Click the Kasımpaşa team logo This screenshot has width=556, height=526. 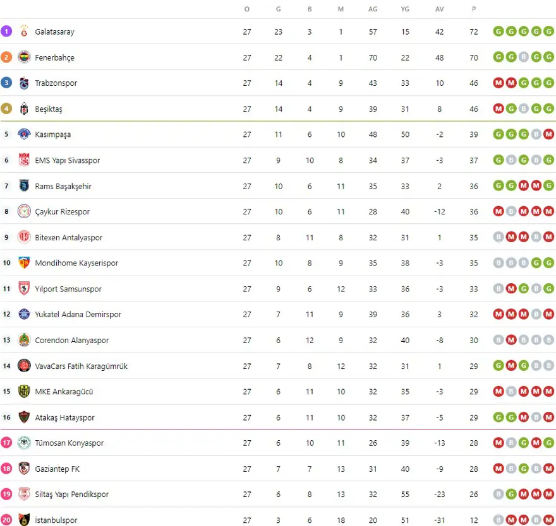tap(24, 134)
